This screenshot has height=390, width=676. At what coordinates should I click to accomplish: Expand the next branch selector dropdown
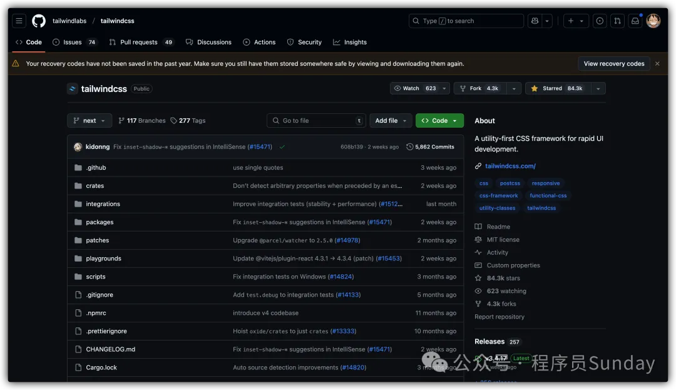coord(90,121)
